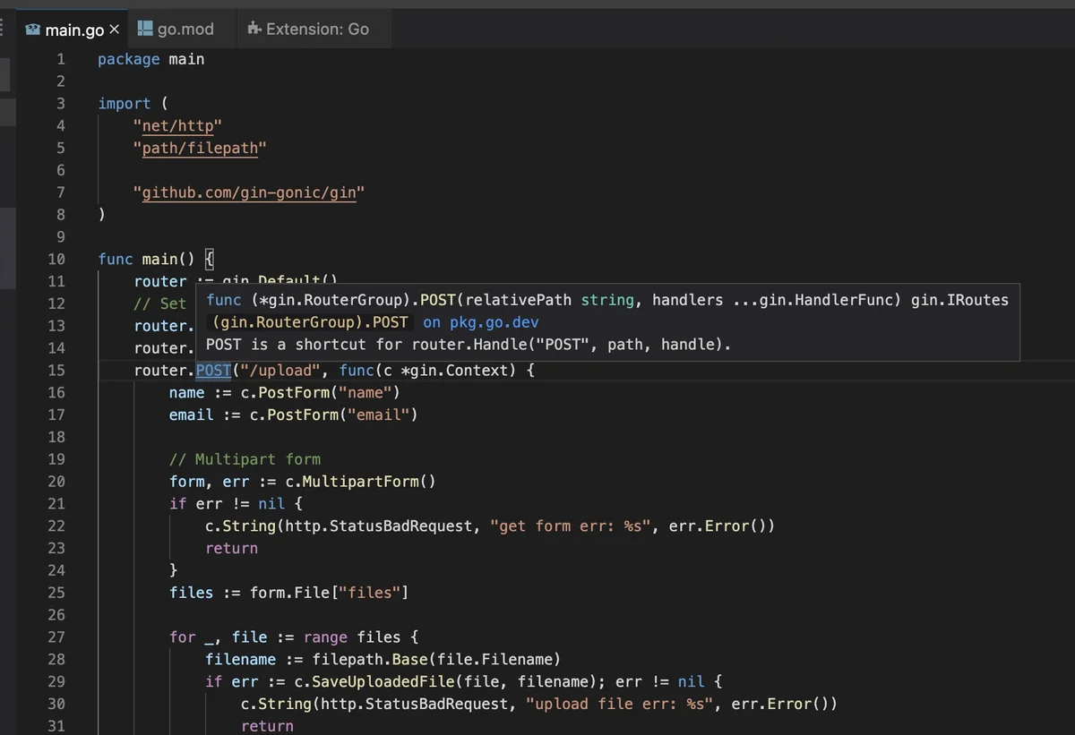Screen dimensions: 1075x735
Task: Click c.SaveUploadedFile on line 29
Action: [374, 682]
